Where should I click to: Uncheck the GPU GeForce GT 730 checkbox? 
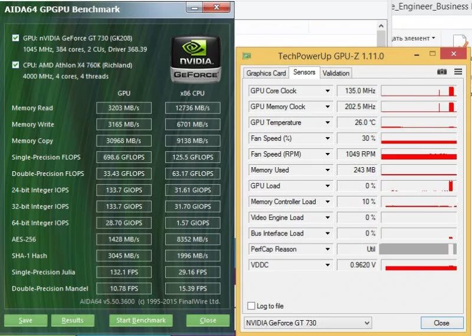pyautogui.click(x=16, y=38)
